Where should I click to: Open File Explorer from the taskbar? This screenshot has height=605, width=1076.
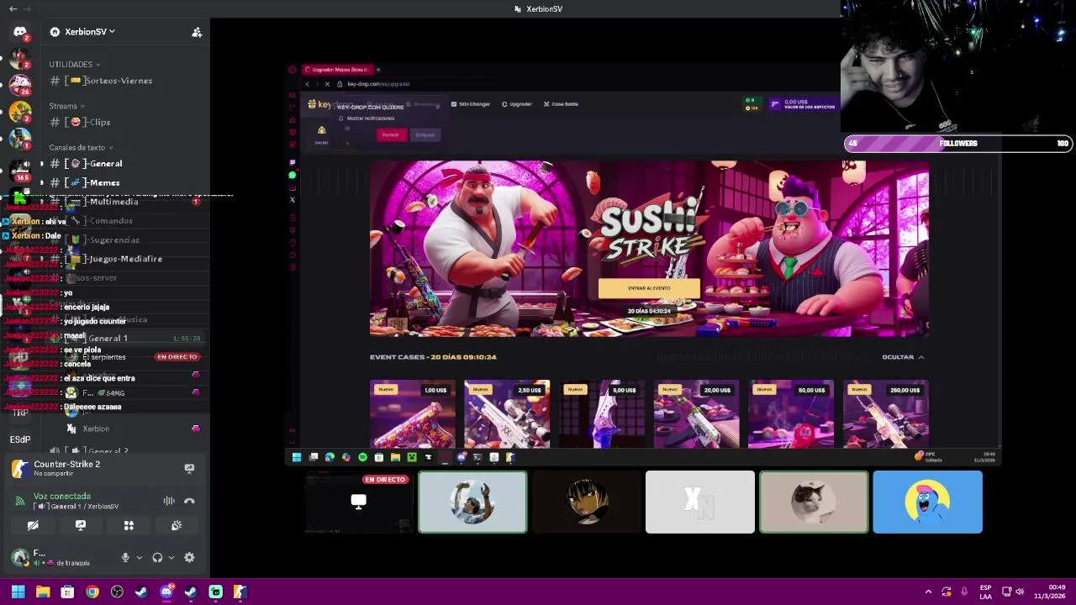43,592
